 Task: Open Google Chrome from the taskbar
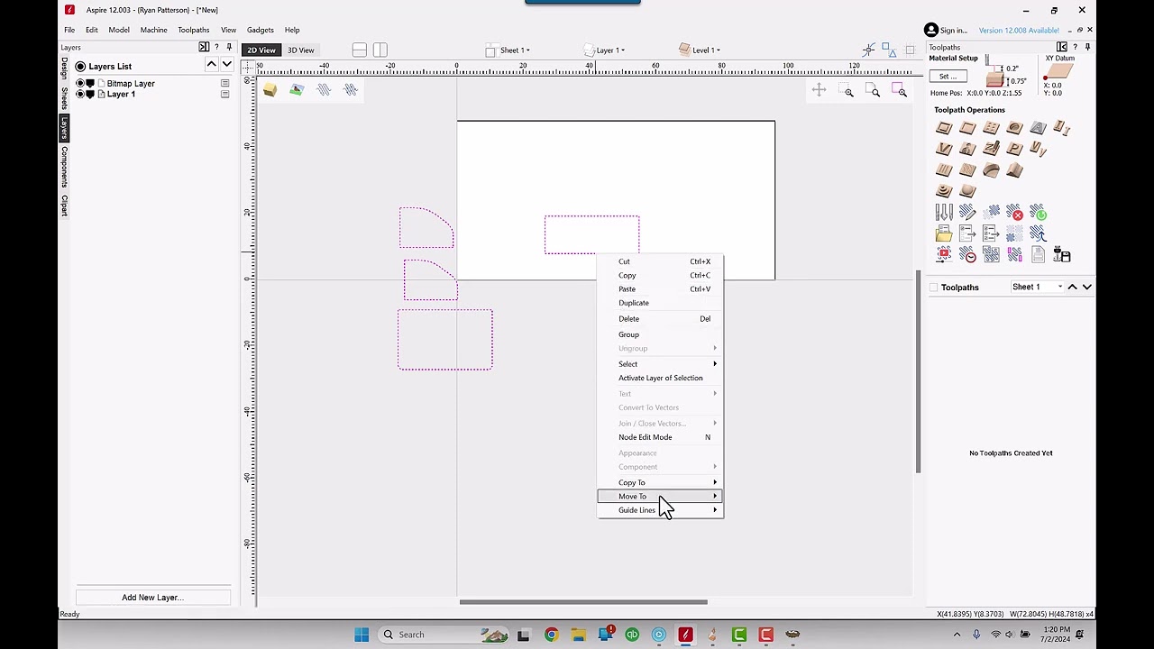[551, 635]
